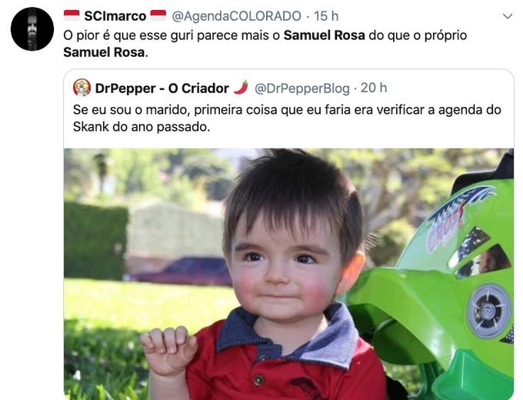Click the SCImarco display name

point(115,16)
